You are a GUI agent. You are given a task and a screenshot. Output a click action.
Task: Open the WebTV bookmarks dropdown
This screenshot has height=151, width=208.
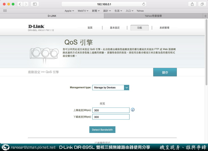pos(83,11)
